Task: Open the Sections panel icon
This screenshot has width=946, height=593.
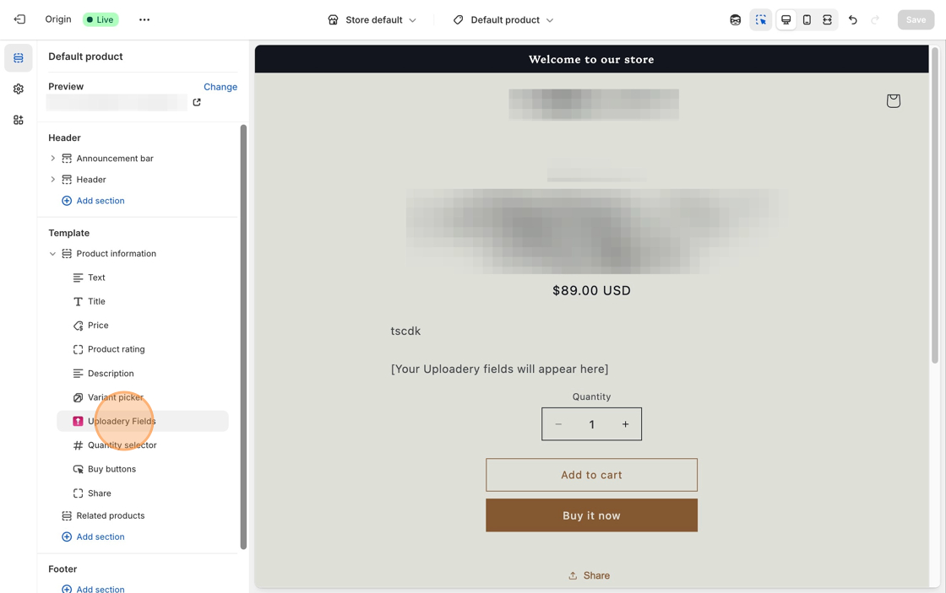Action: pyautogui.click(x=19, y=58)
